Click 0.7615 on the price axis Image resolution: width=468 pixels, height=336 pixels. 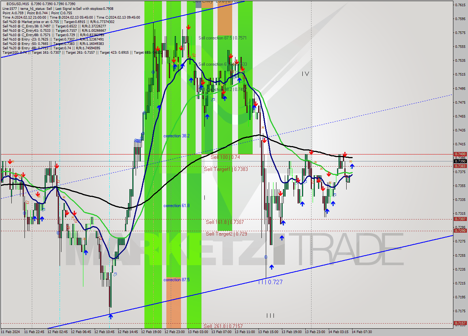460,5
